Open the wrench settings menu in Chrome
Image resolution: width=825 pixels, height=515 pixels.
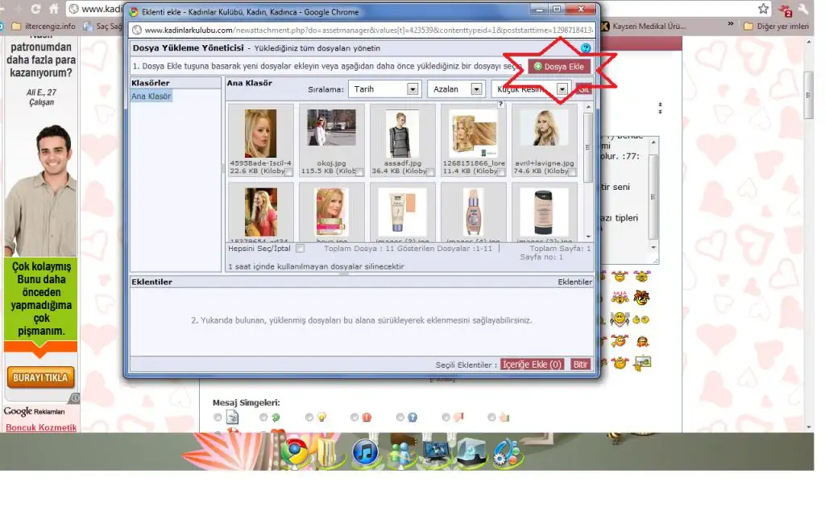(x=802, y=9)
